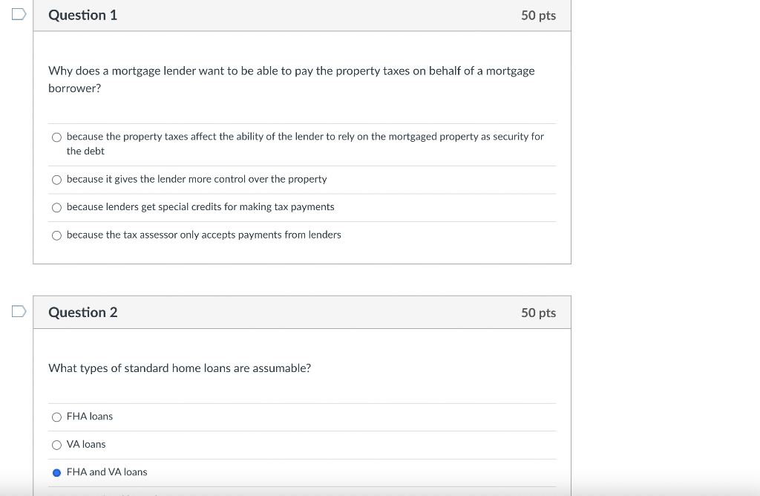Flag Question 2 using its bookmark icon
Image resolution: width=760 pixels, height=496 pixels.
coord(18,311)
